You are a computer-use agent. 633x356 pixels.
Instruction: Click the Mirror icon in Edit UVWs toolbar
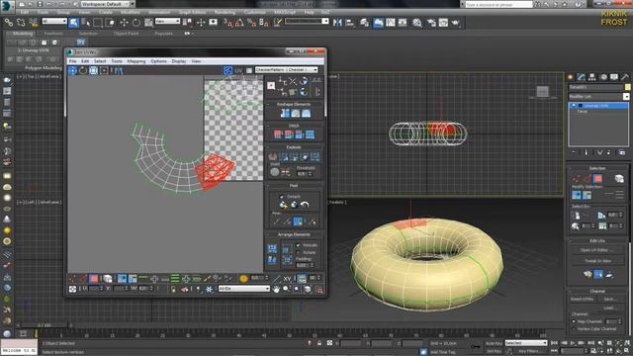click(119, 70)
